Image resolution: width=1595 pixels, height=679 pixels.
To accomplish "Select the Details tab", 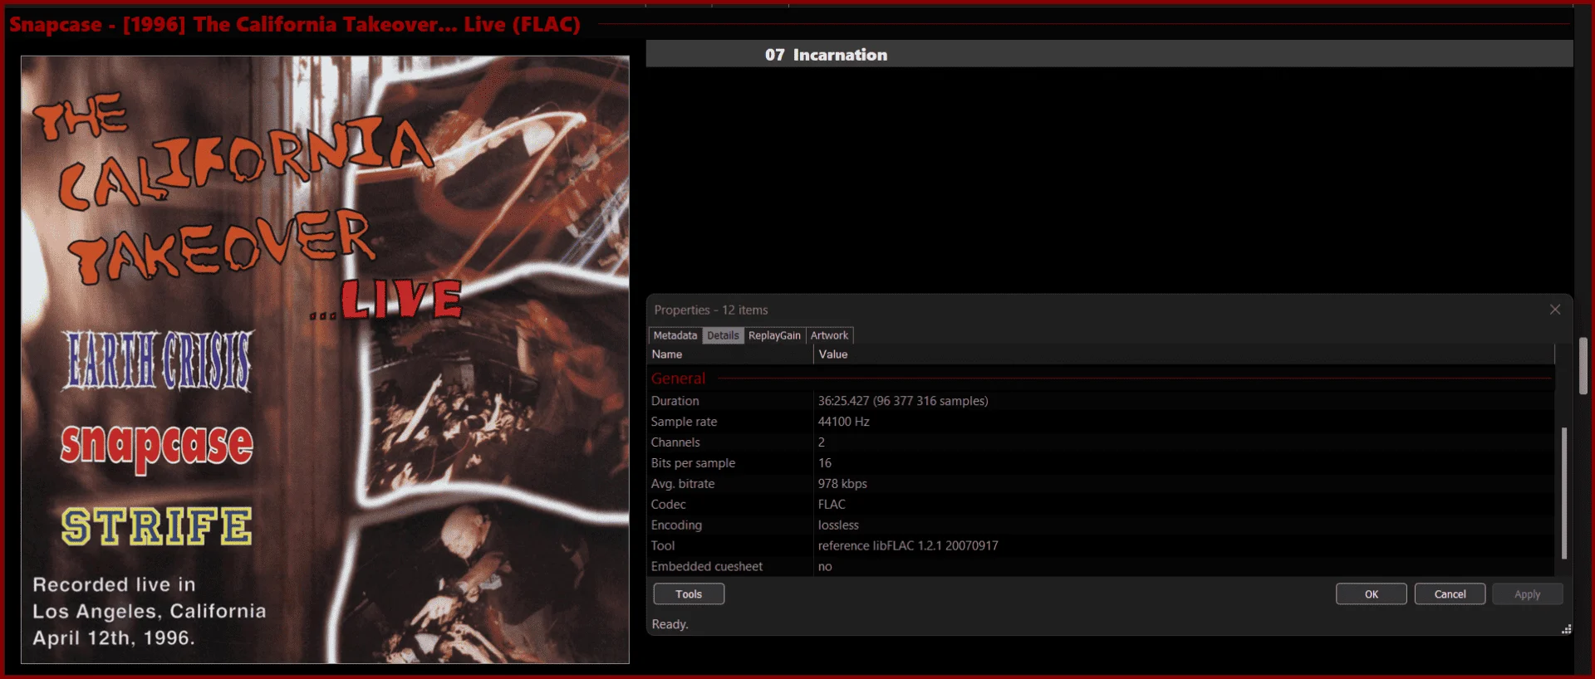I will pos(723,335).
